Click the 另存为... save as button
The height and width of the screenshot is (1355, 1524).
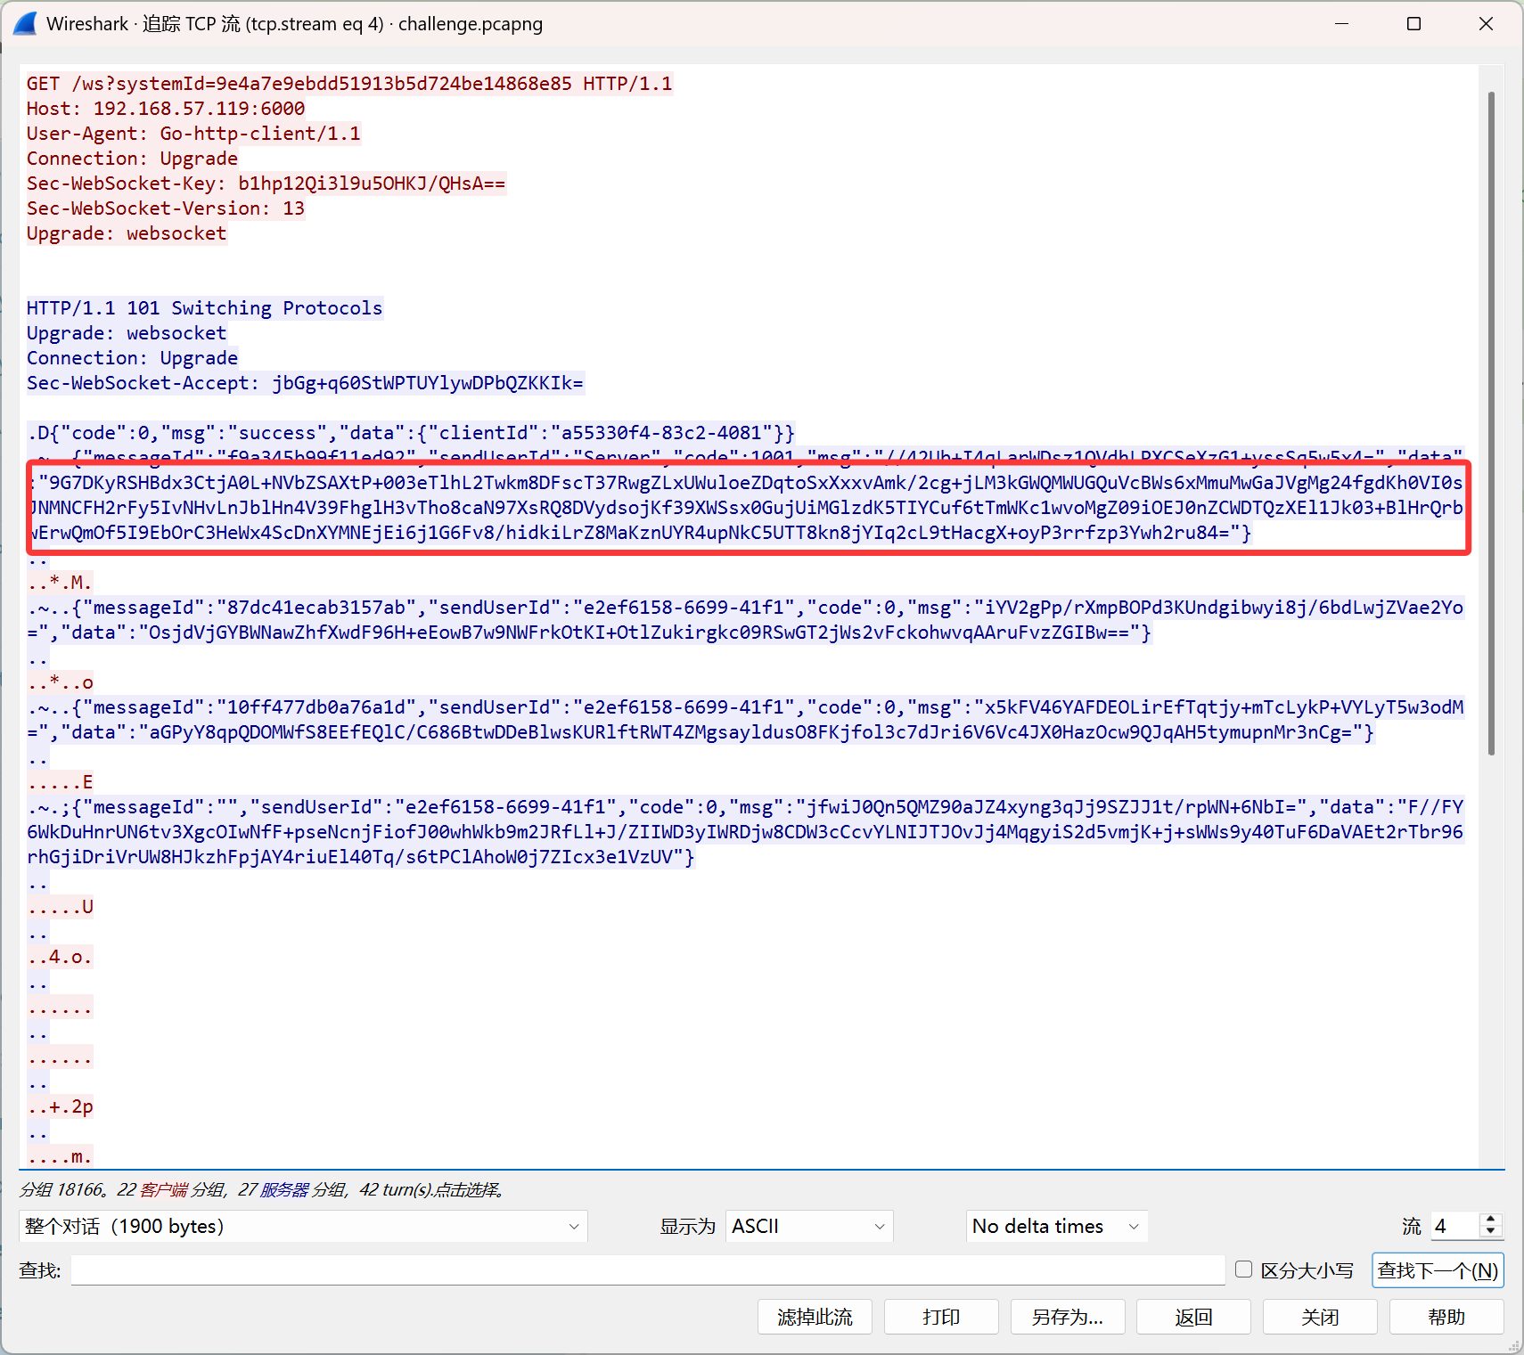point(1068,1317)
